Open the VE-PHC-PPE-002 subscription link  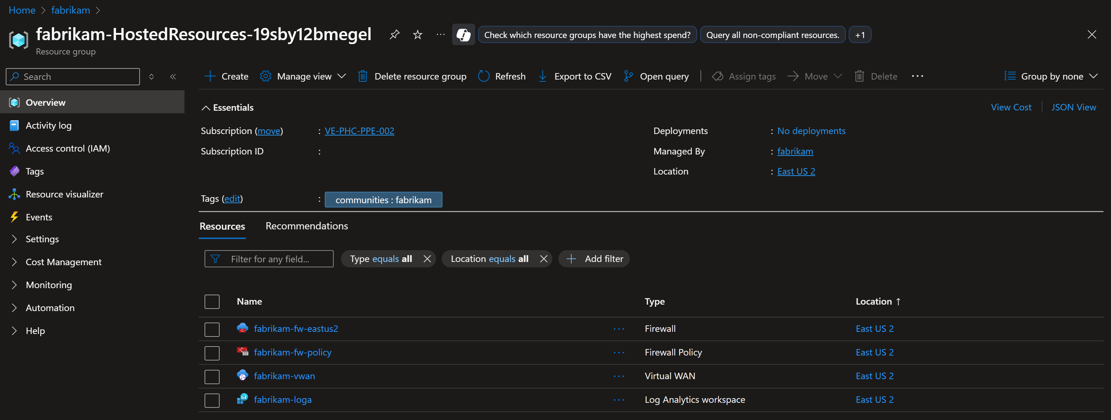pyautogui.click(x=359, y=130)
